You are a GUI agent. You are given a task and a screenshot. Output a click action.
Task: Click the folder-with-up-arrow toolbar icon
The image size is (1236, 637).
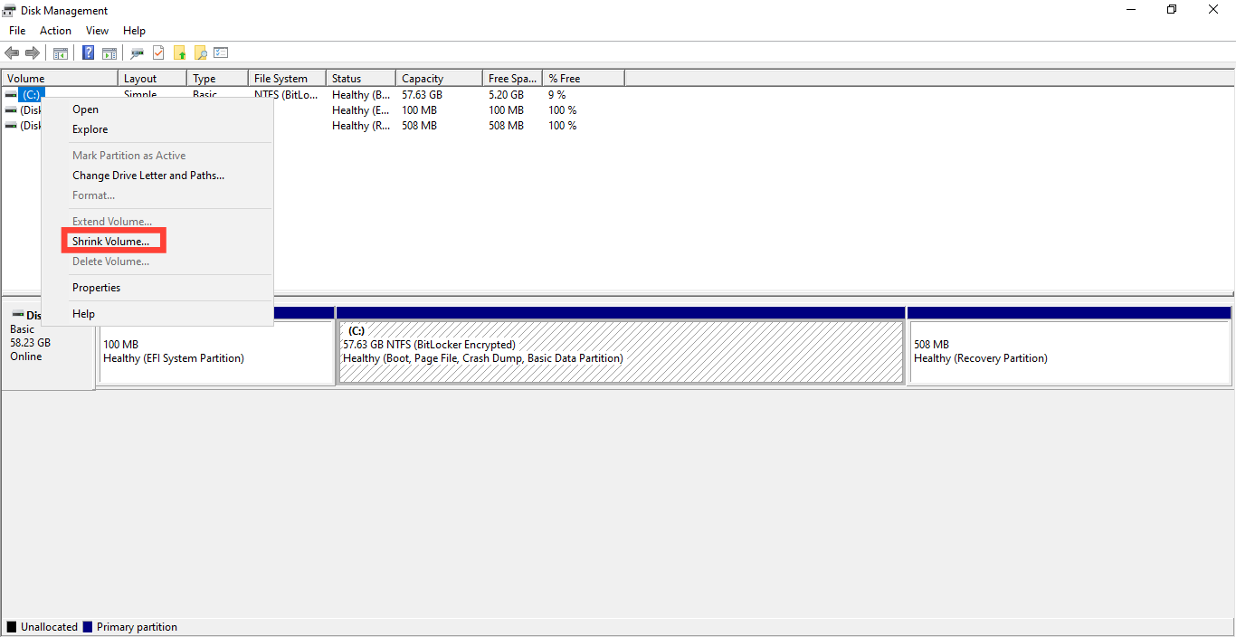180,52
